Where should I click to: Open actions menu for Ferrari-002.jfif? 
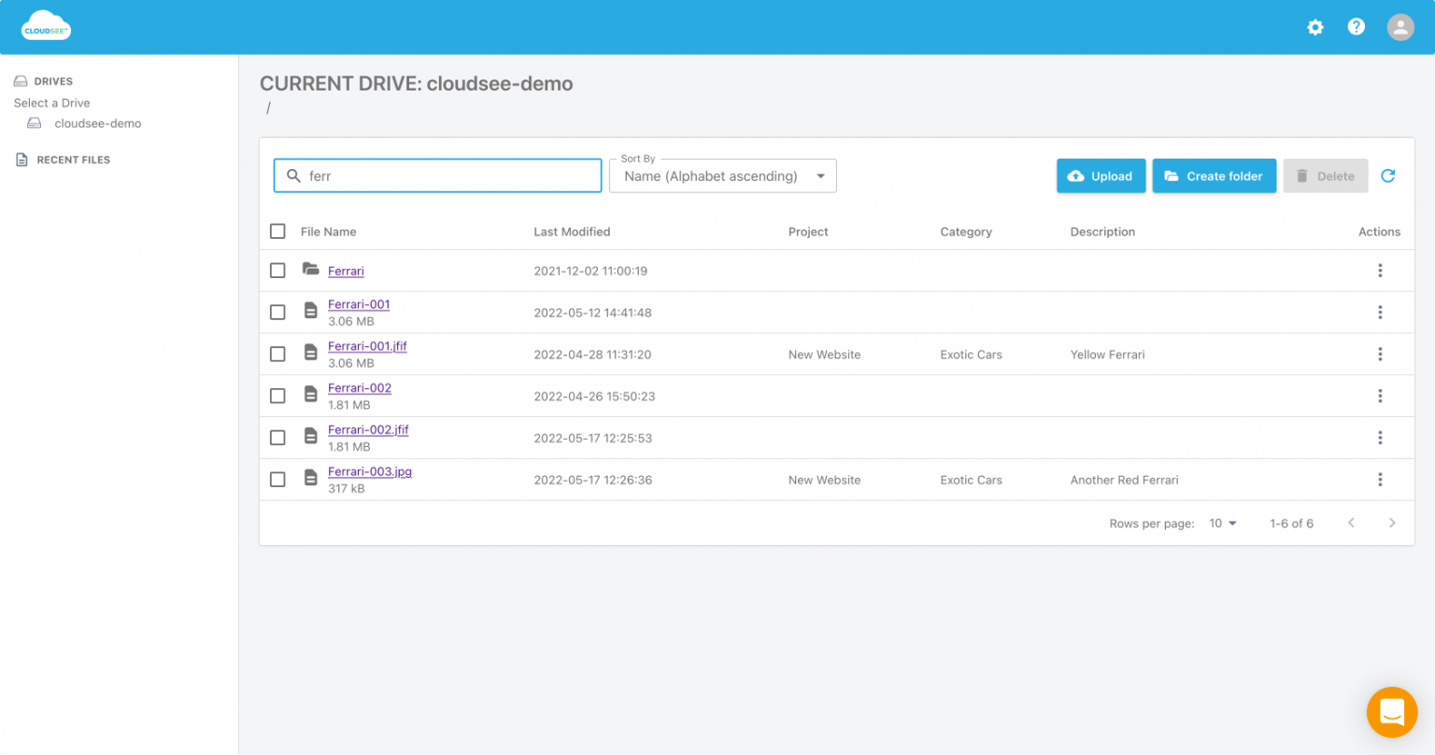[x=1379, y=438]
